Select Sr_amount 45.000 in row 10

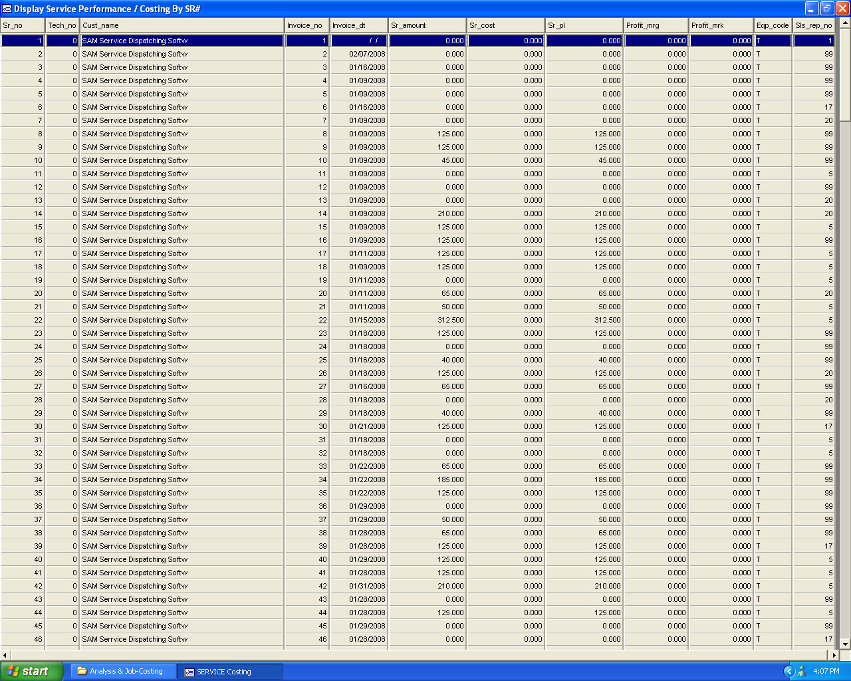[x=427, y=160]
